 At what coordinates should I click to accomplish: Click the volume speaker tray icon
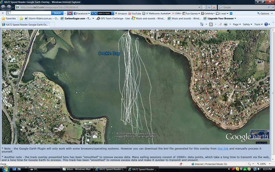pyautogui.click(x=259, y=169)
